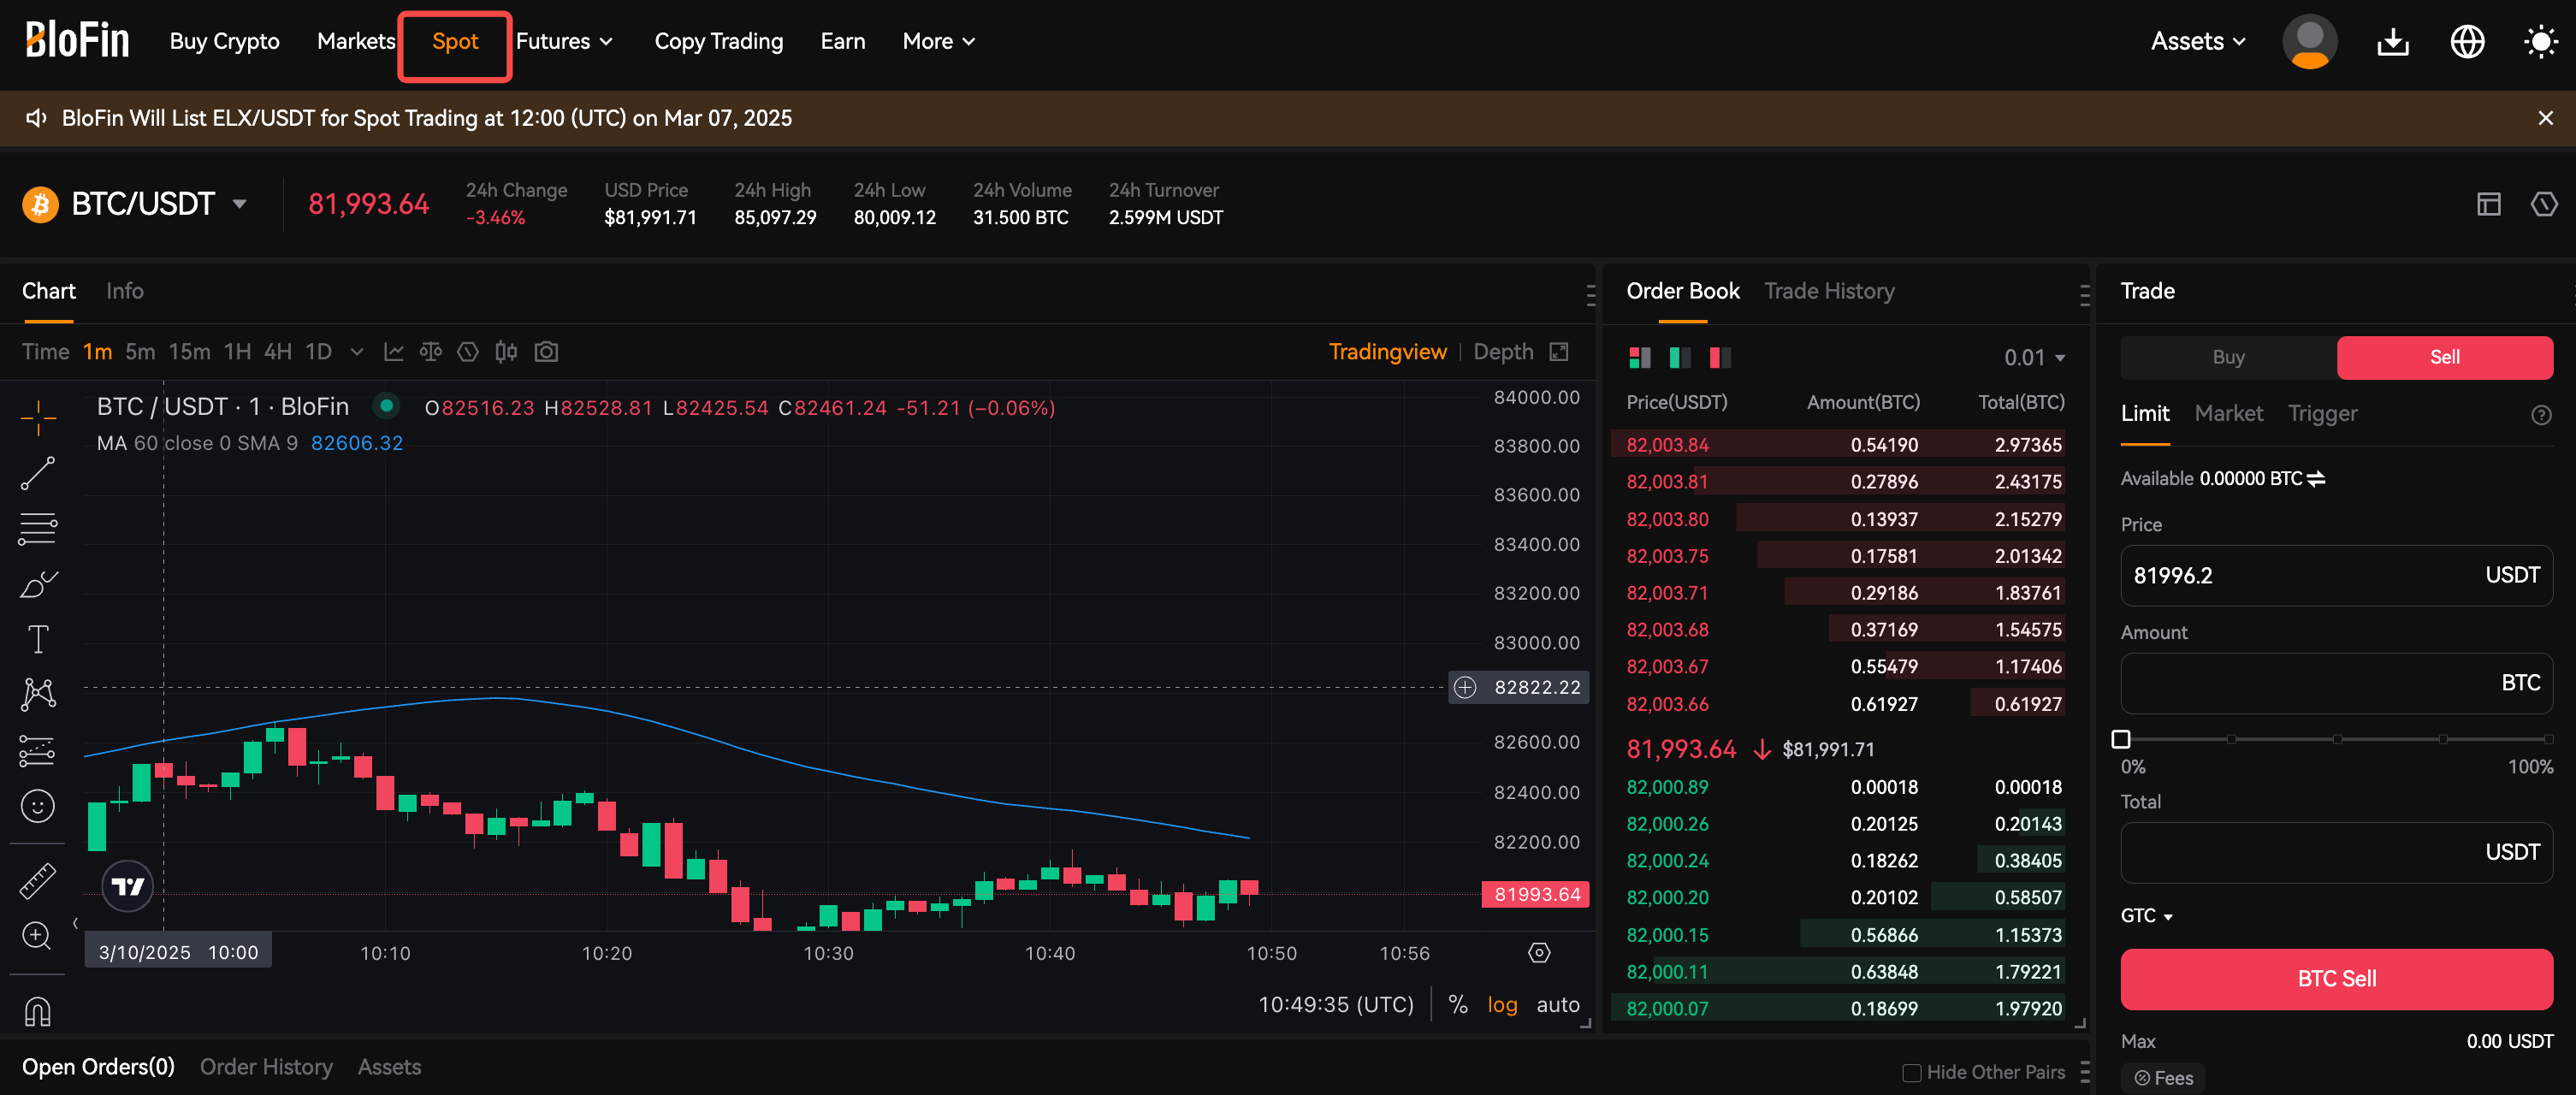Select the Market order tab
Image resolution: width=2576 pixels, height=1095 pixels.
click(x=2228, y=414)
